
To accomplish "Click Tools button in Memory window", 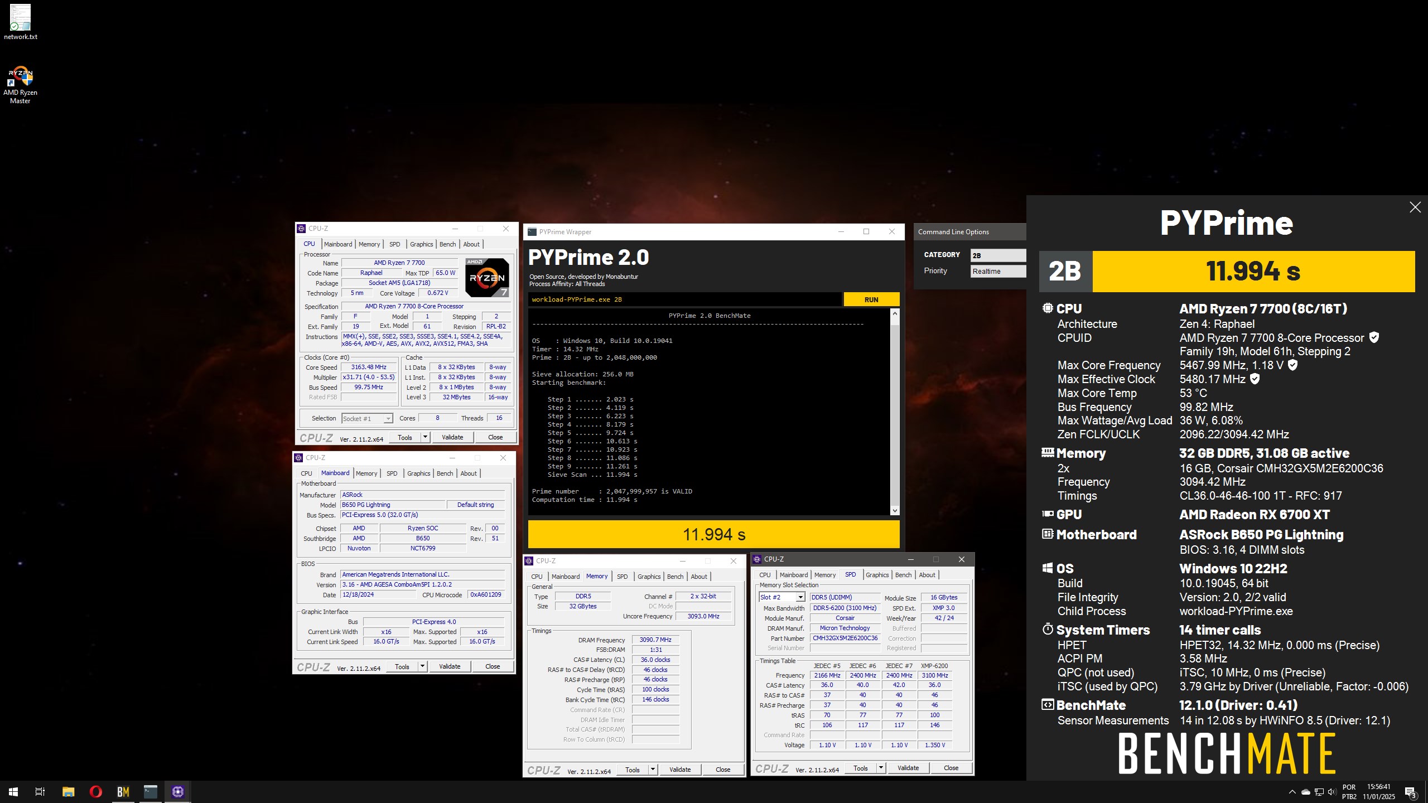I will tap(633, 770).
